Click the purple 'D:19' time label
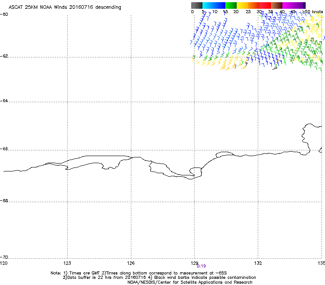The width and height of the screenshot is (325, 285). click(x=201, y=266)
